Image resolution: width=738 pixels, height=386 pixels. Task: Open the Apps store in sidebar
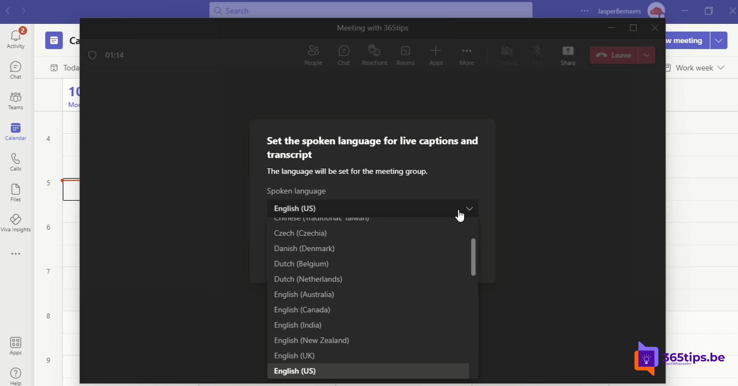tap(15, 346)
